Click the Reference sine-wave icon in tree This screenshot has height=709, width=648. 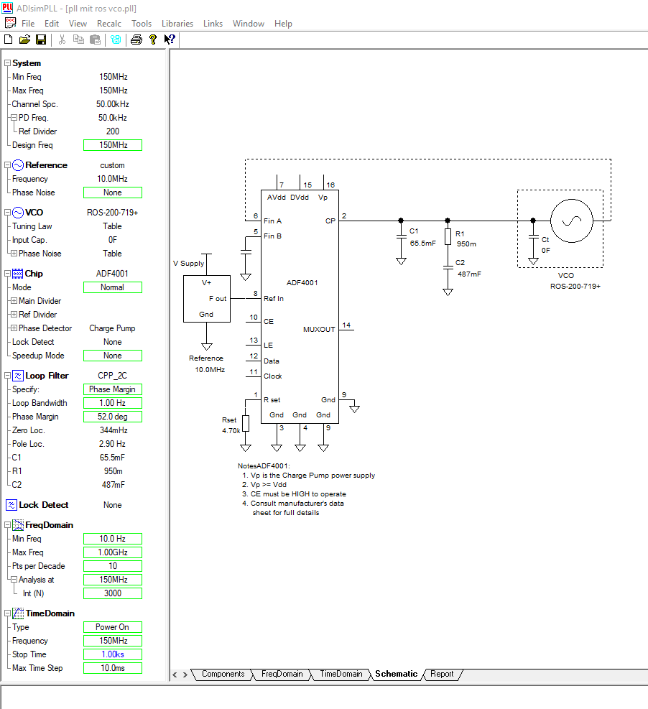tap(18, 165)
